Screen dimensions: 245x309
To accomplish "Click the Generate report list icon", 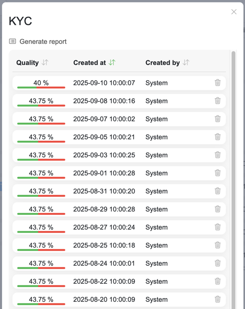I will click(x=12, y=41).
